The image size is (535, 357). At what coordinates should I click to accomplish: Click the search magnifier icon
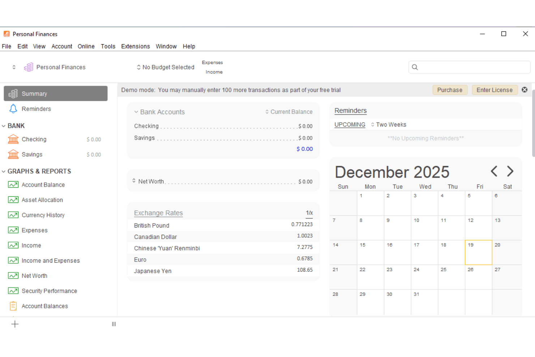[415, 67]
